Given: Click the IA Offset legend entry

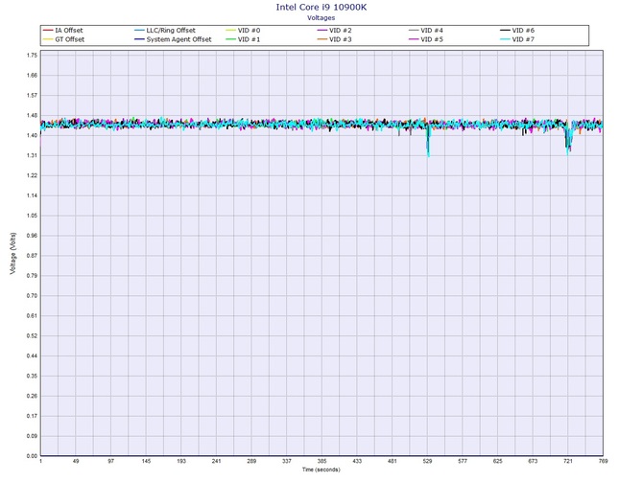Looking at the screenshot, I should pos(62,31).
